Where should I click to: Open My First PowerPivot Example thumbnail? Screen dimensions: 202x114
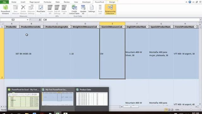[x=57, y=99]
